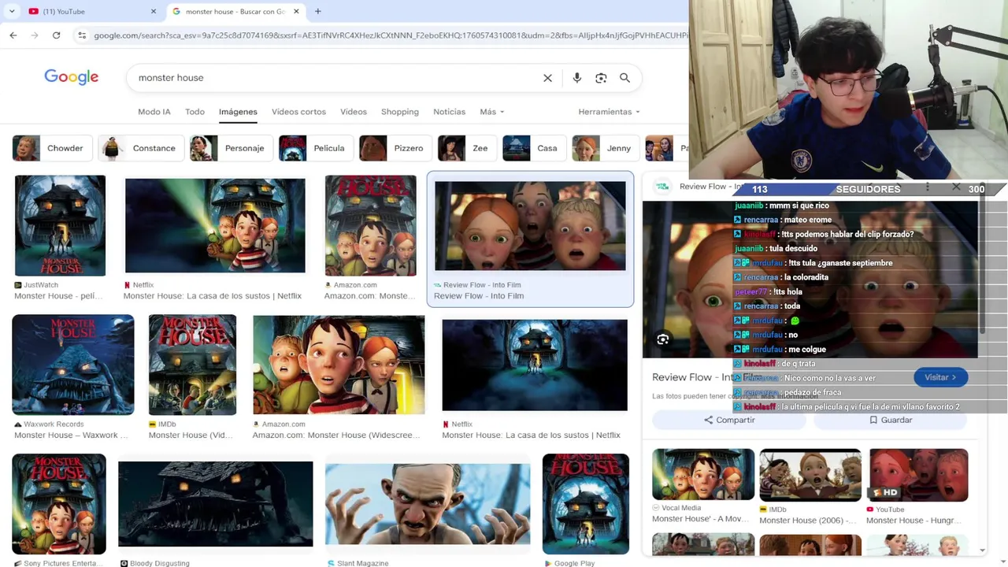Viewport: 1008px width, 567px height.
Task: Open the Netflix dark house thumbnail
Action: (535, 365)
